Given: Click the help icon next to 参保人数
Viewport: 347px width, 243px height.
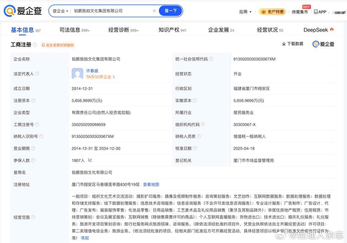Looking at the screenshot, I should [33, 160].
